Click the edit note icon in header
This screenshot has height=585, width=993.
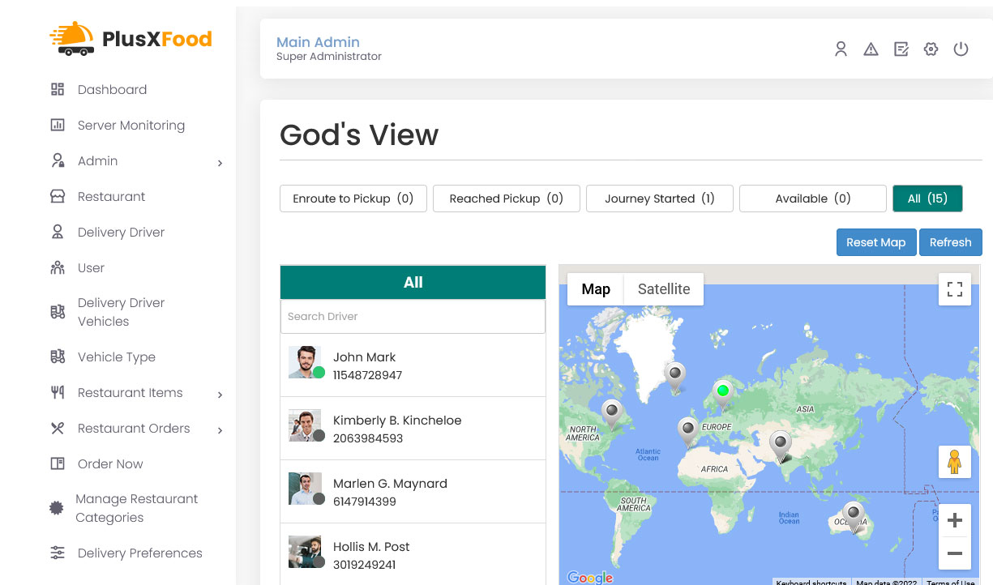click(x=901, y=49)
